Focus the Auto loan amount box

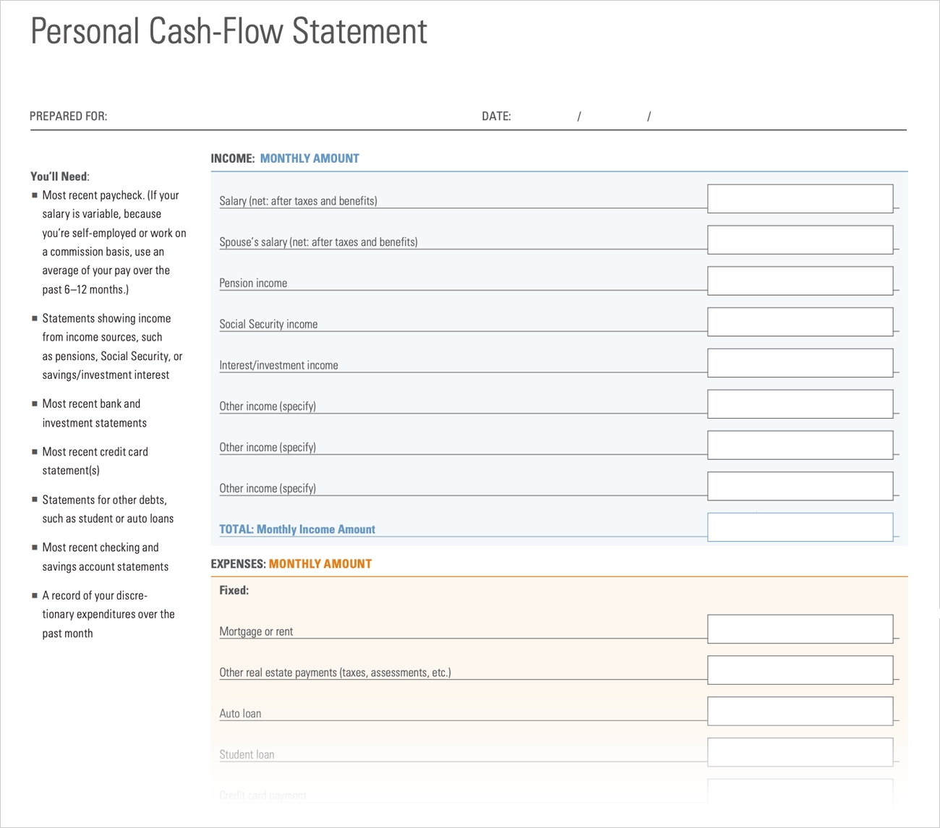pyautogui.click(x=800, y=712)
